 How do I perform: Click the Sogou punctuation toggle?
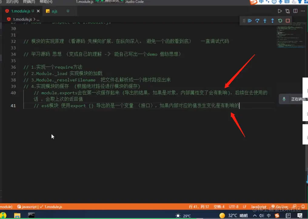268,2
